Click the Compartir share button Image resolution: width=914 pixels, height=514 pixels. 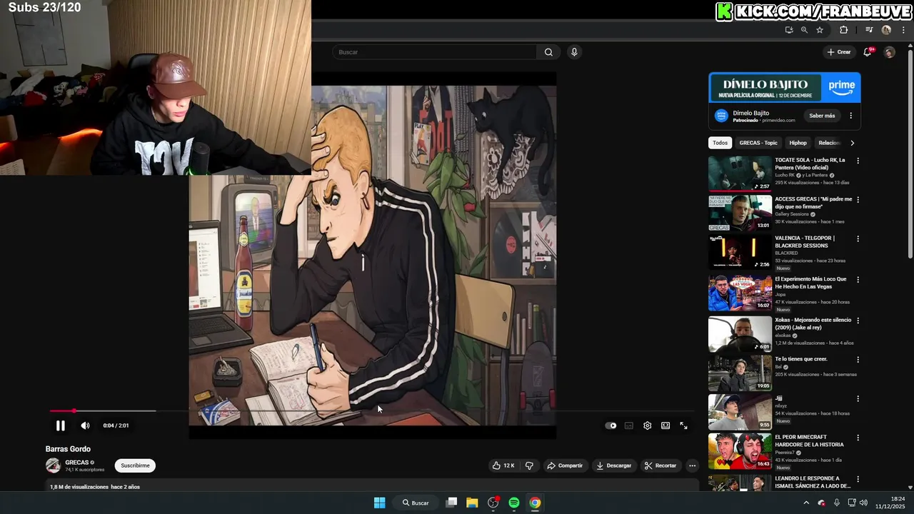[x=565, y=465]
